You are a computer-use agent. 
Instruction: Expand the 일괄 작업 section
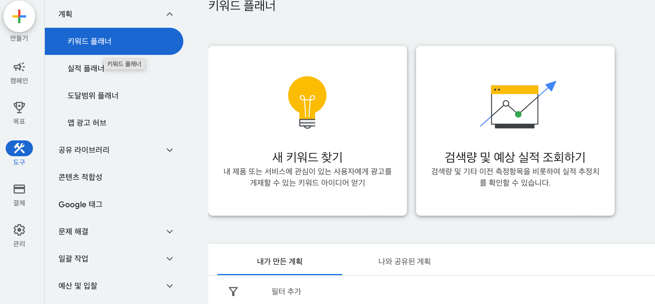170,258
